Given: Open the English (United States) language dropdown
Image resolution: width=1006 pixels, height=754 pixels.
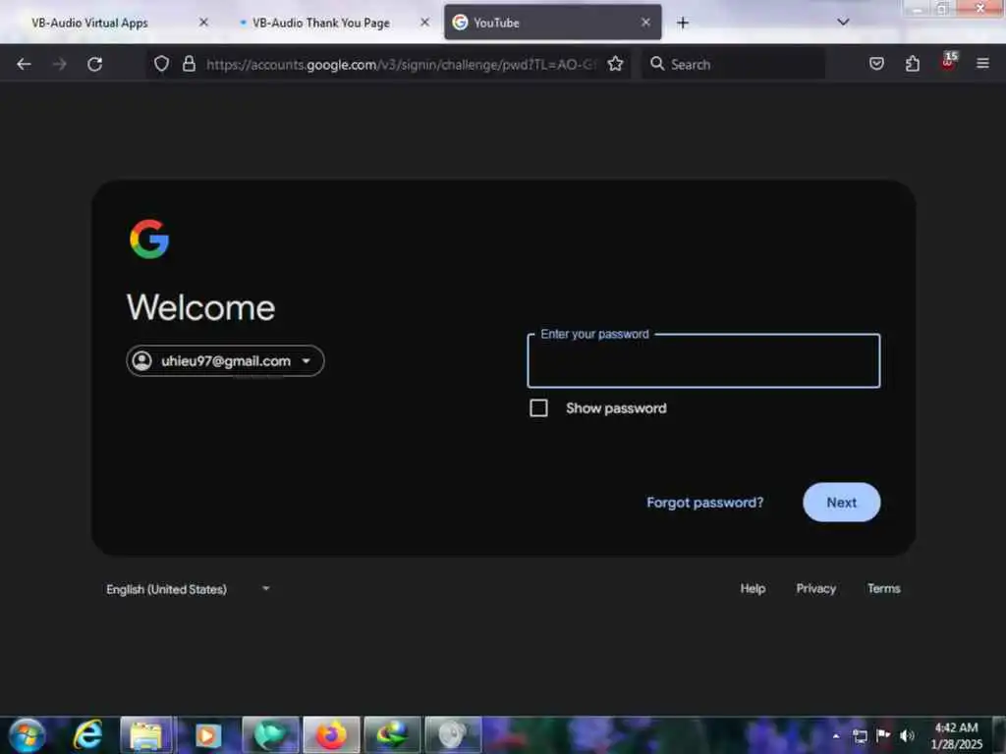Looking at the screenshot, I should 188,589.
